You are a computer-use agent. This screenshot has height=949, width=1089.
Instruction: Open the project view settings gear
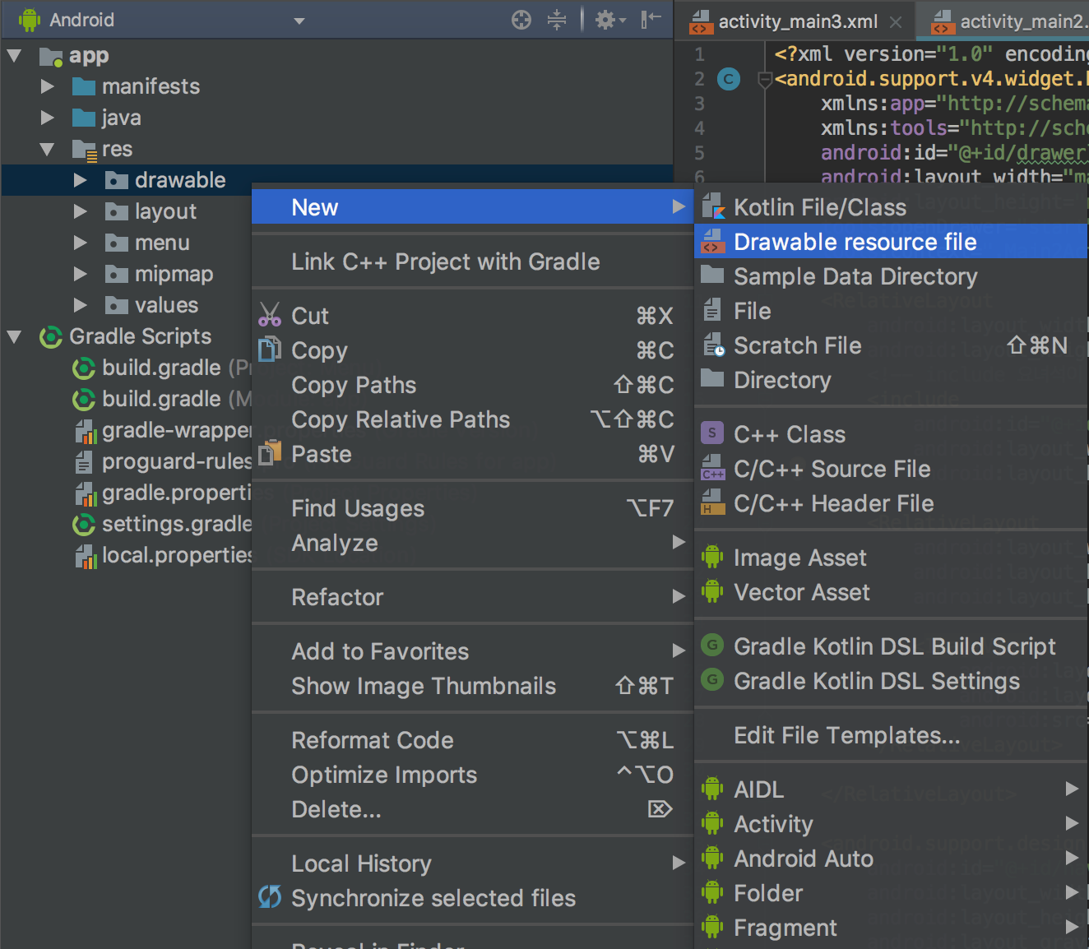pos(609,20)
